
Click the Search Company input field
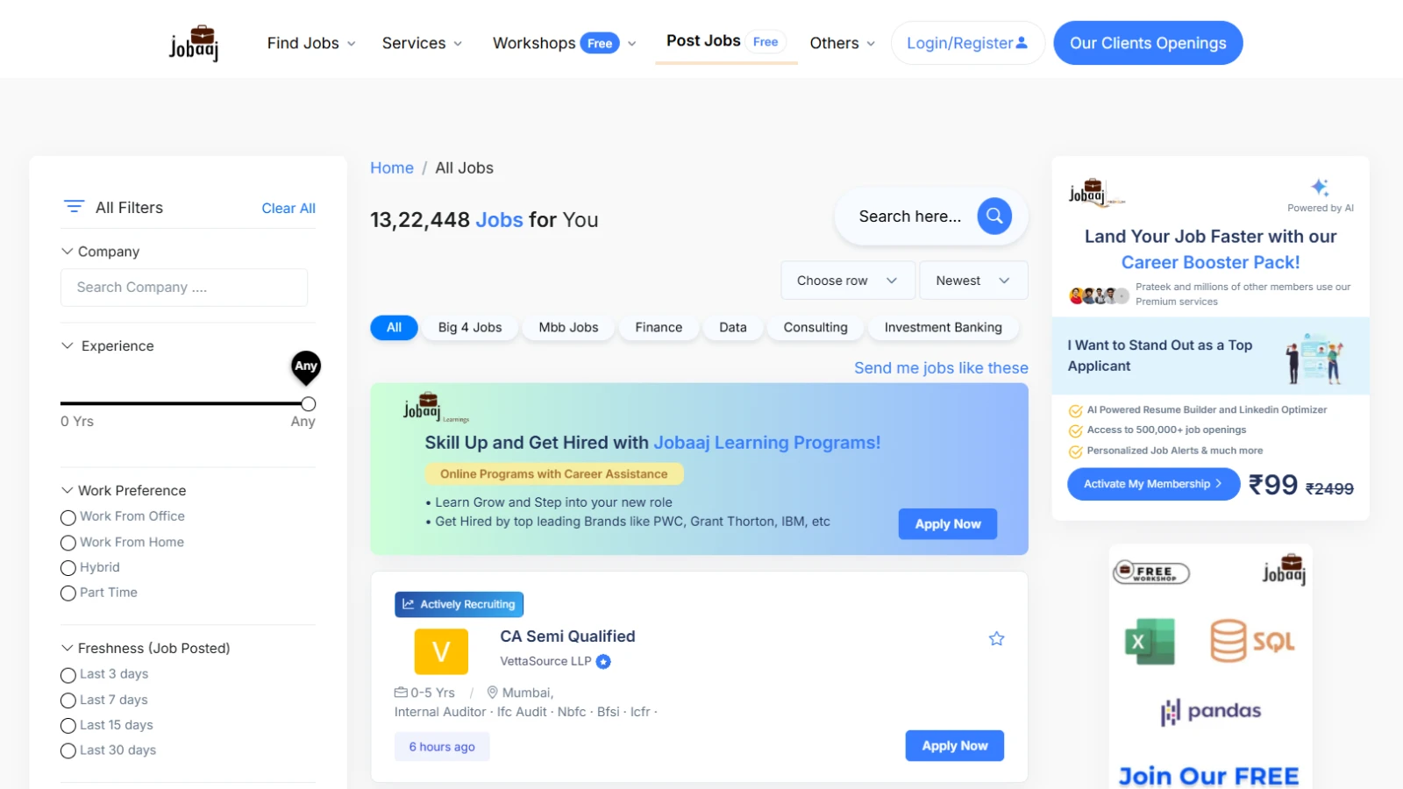[x=184, y=288]
